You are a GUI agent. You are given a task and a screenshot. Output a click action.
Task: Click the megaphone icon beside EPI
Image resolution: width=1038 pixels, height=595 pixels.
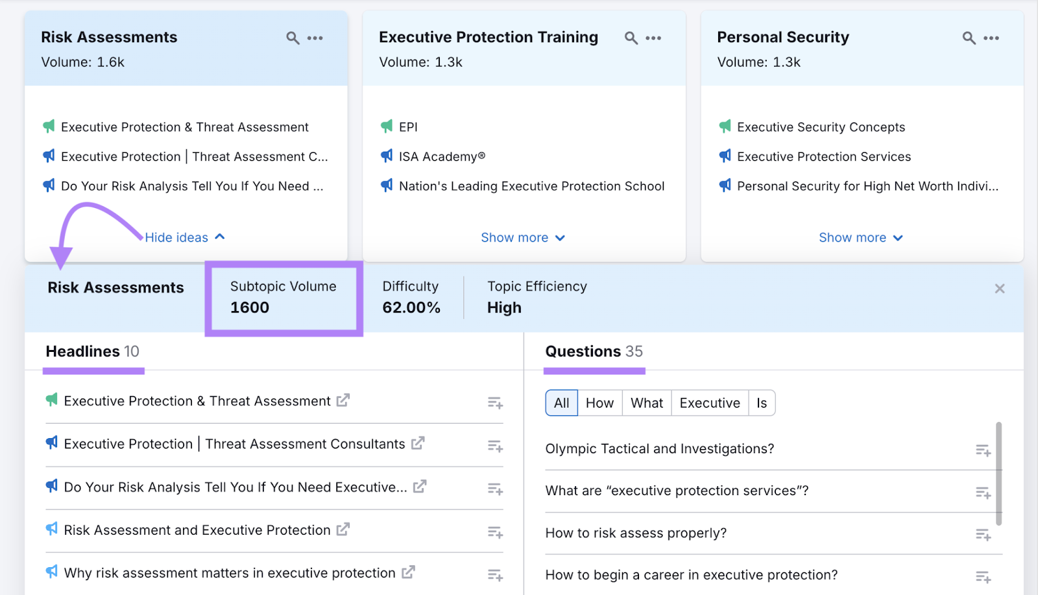point(386,126)
